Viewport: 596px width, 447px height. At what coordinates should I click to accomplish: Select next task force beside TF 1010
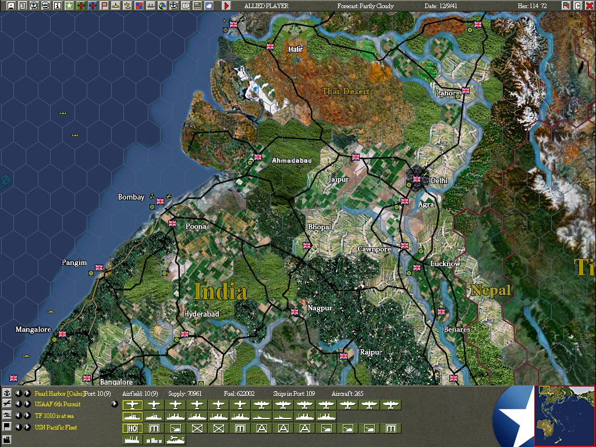27,415
